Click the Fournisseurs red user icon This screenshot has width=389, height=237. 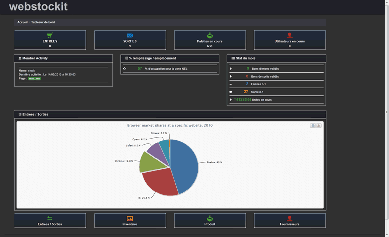[290, 218]
